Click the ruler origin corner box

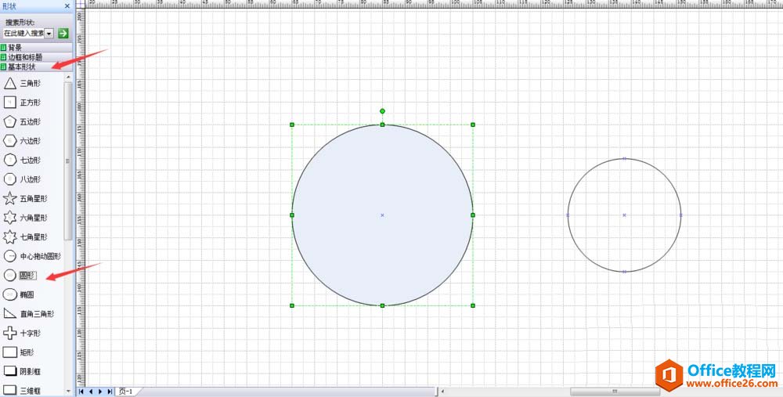pyautogui.click(x=81, y=3)
